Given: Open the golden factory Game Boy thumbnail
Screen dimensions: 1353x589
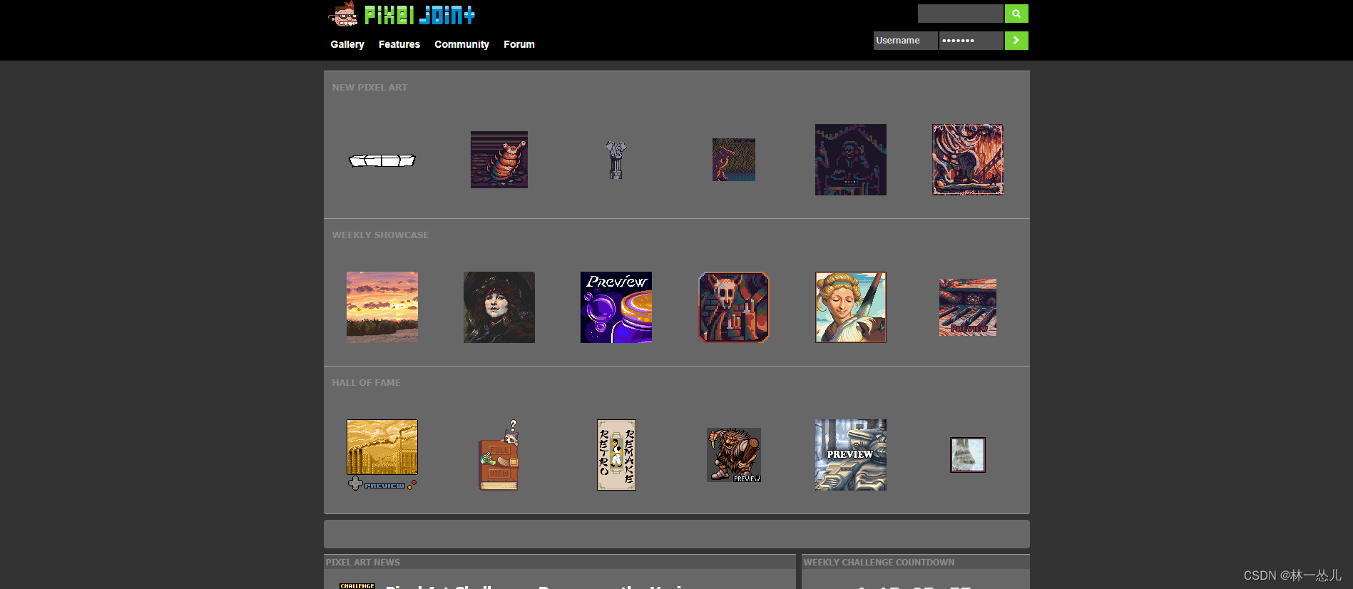Looking at the screenshot, I should tap(382, 455).
